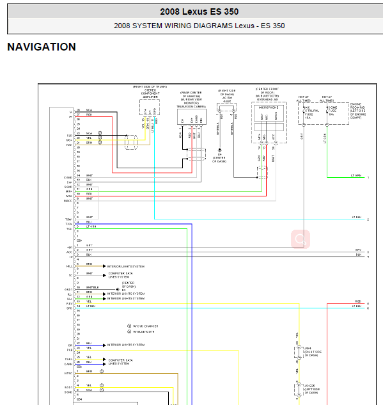This screenshot has width=383, height=405.
Task: Click the OVERHEAD J/B label
Action: (x=267, y=99)
